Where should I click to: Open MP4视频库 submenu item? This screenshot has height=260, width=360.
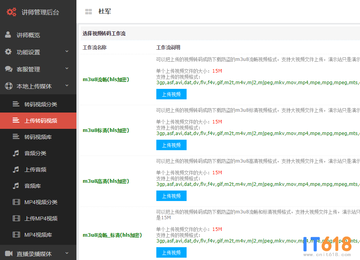[x=38, y=235]
